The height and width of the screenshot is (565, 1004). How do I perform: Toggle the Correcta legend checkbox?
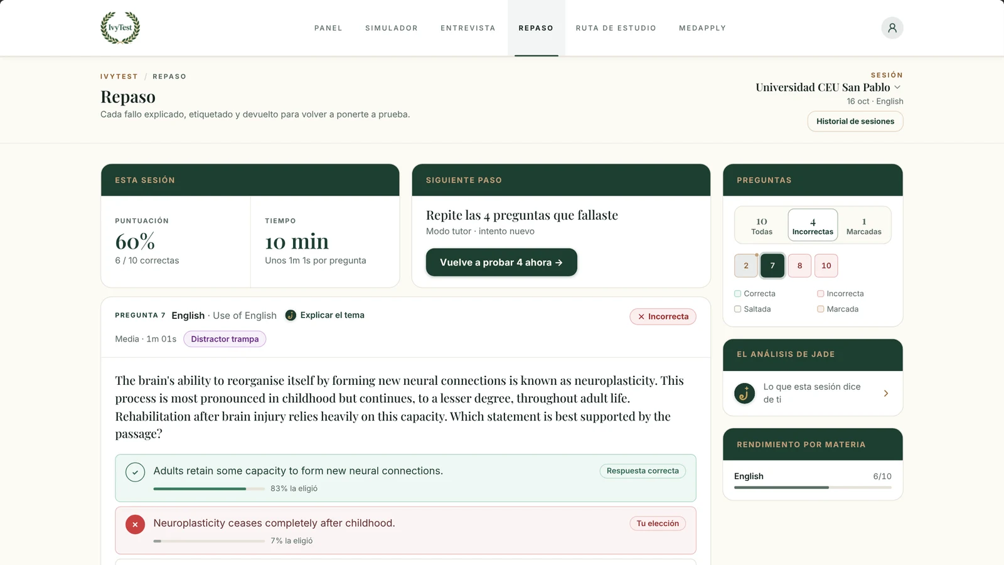pos(737,294)
